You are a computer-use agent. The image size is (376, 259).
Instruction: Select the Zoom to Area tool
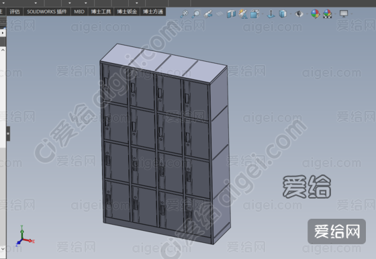coord(196,14)
